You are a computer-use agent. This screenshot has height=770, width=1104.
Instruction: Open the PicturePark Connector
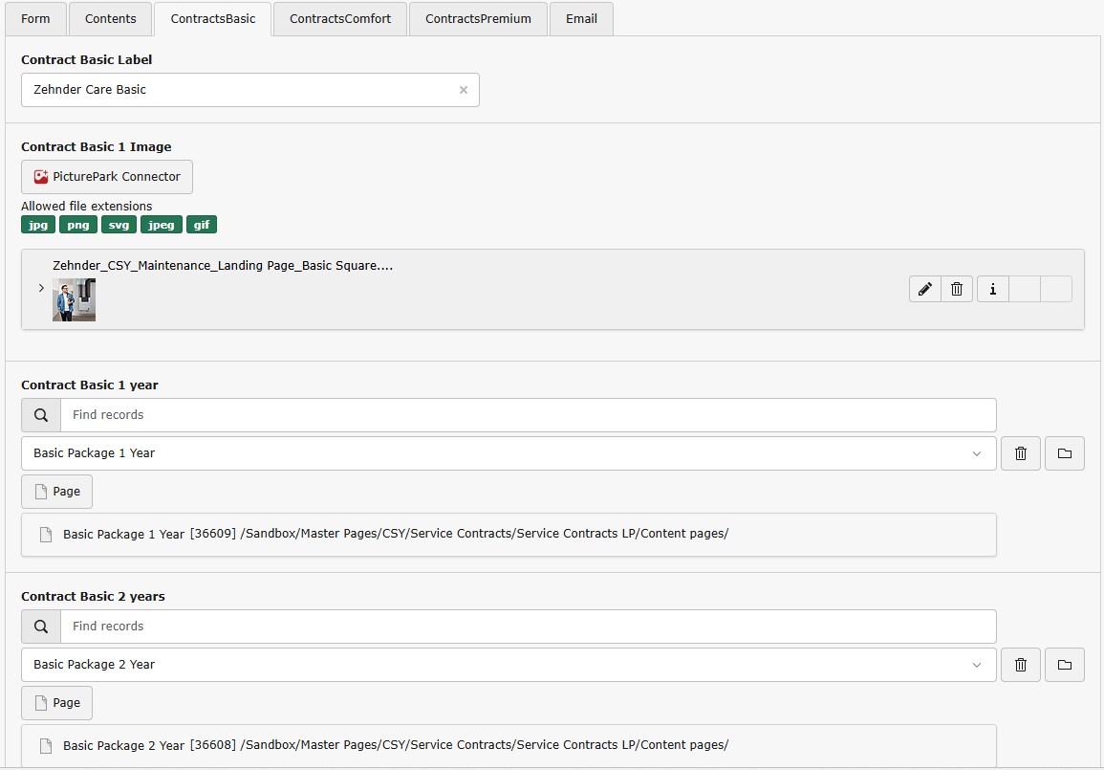107,177
